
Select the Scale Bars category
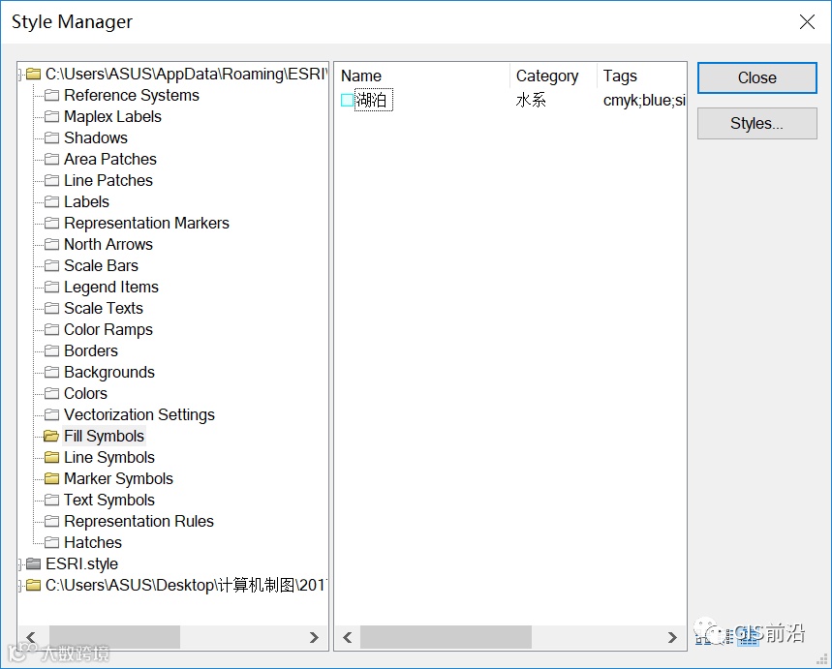tap(101, 265)
